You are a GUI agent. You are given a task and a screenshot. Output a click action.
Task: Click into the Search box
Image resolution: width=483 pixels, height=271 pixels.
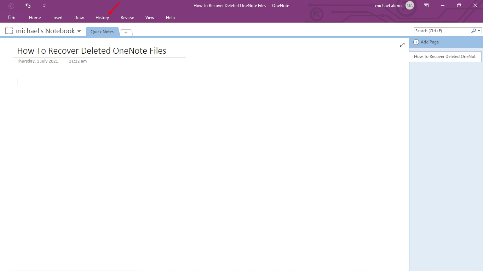pos(442,31)
